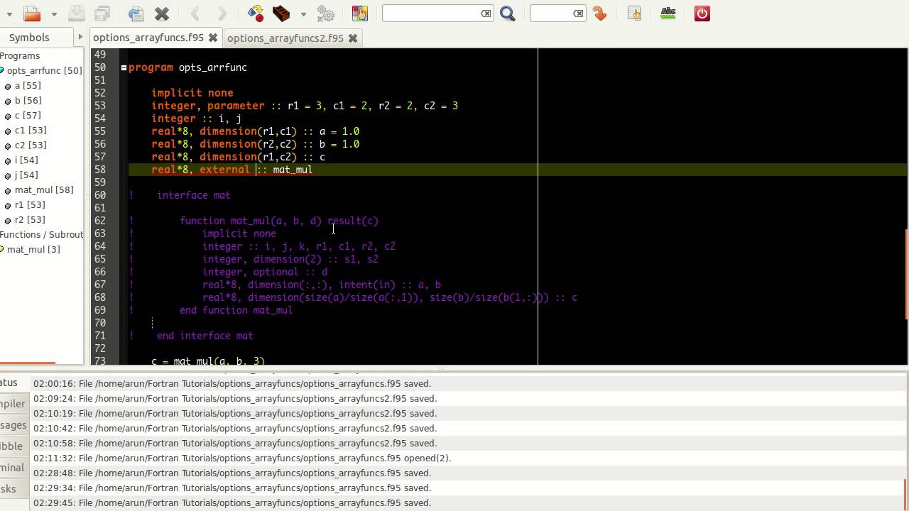Click the sidebar tabs scroll right arrow
909x511 pixels.
[x=80, y=37]
